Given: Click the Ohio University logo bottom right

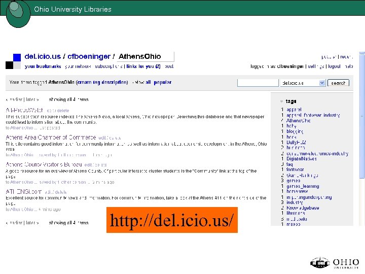Looking at the screenshot, I should point(335,263).
